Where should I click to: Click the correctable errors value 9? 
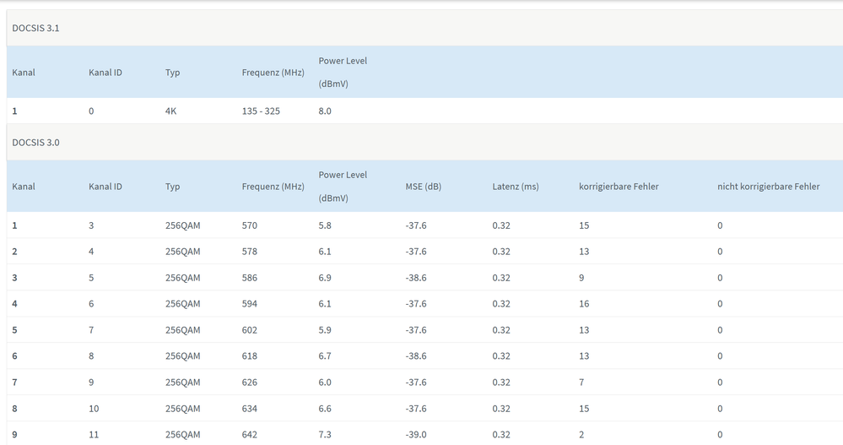581,278
